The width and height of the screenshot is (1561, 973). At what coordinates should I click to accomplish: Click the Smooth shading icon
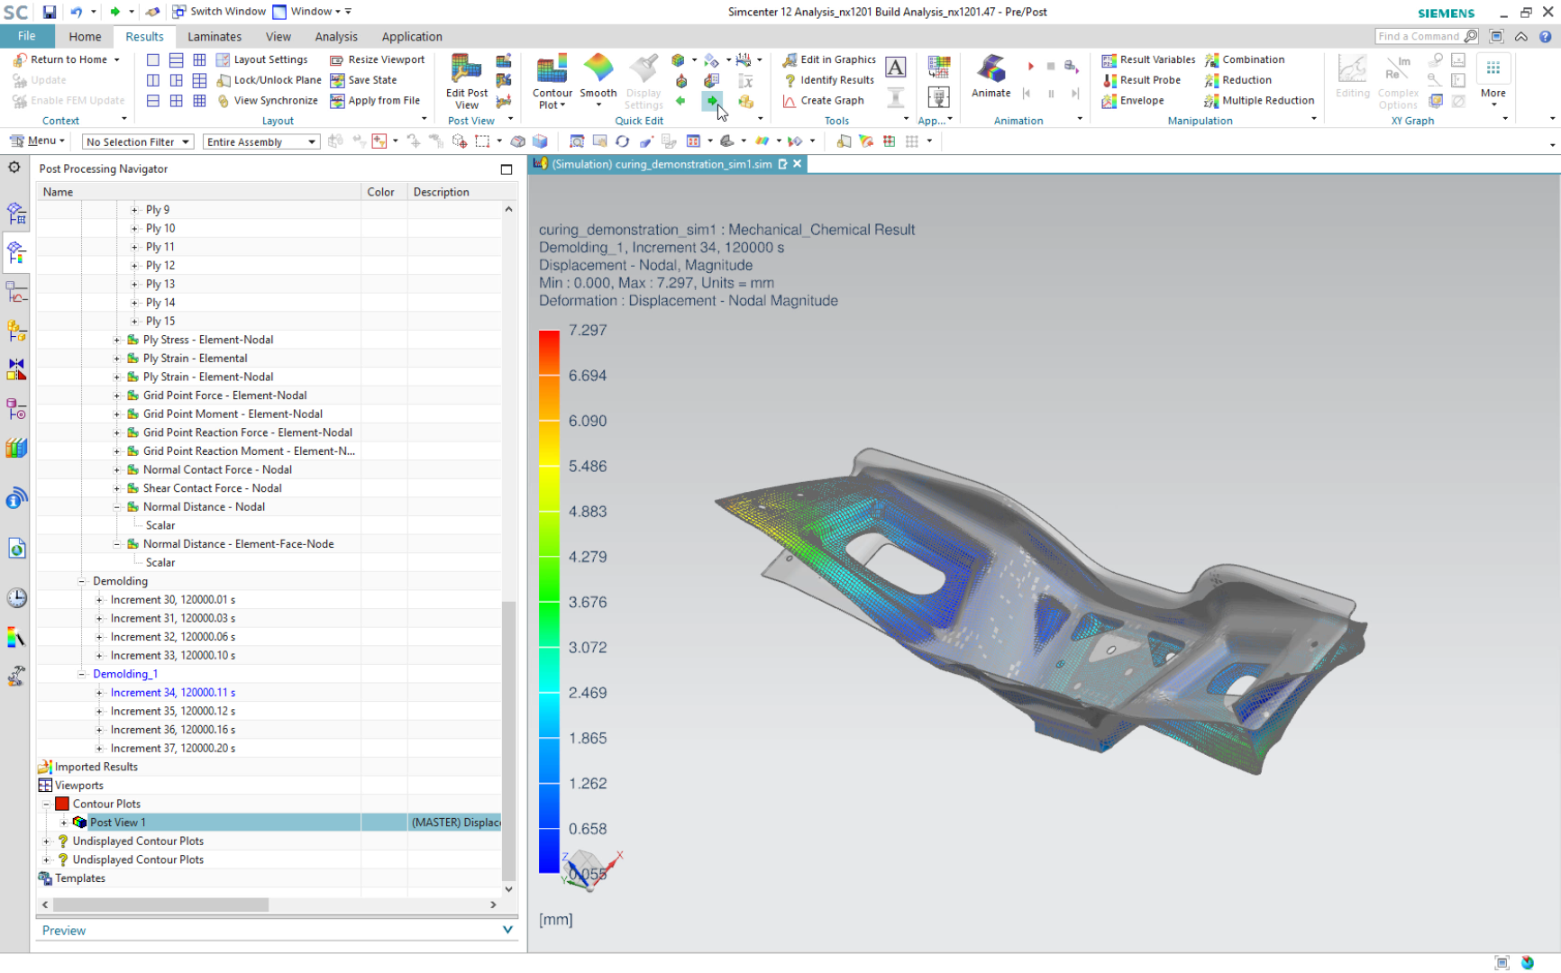(598, 70)
